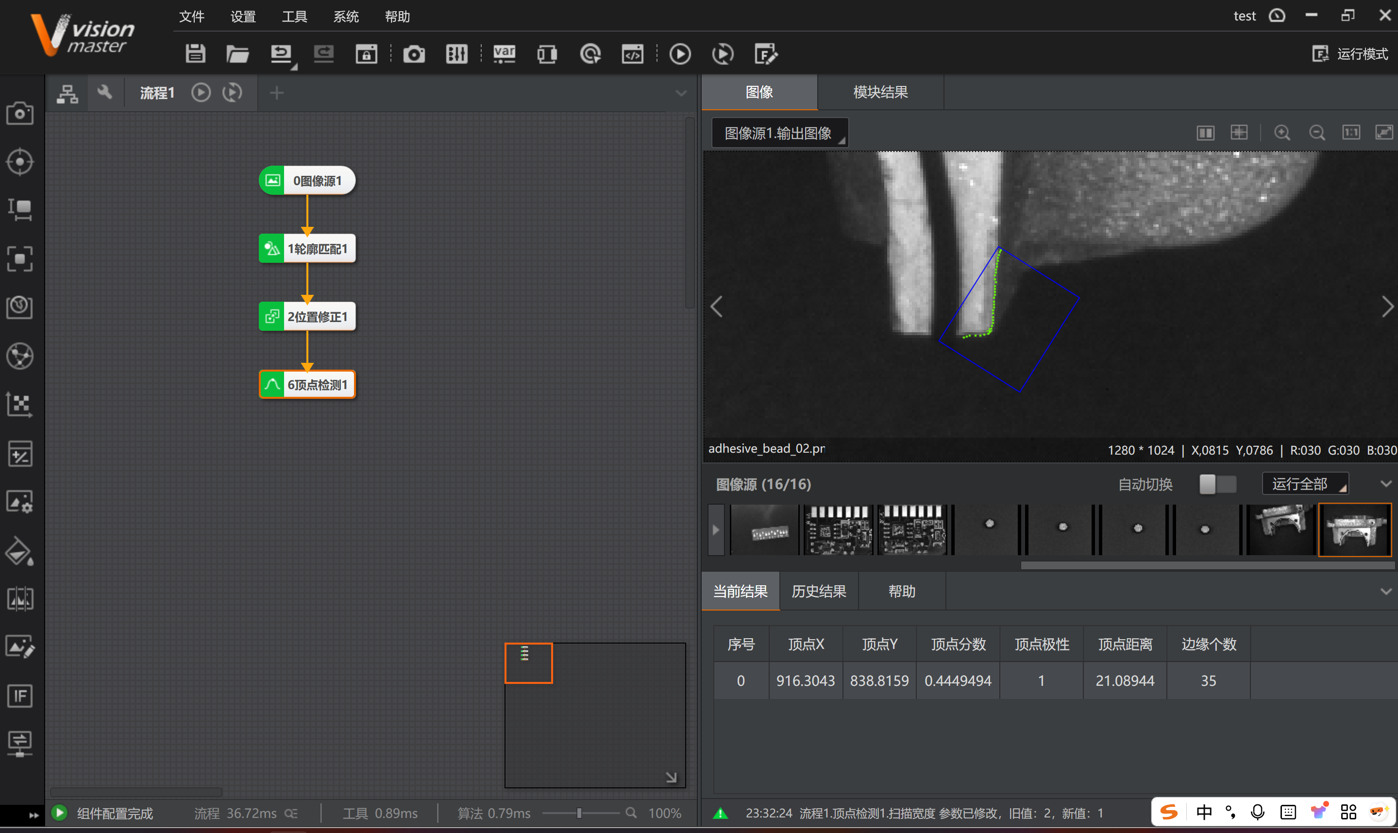
Task: Open the global camera icon in toolbar
Action: click(x=414, y=54)
